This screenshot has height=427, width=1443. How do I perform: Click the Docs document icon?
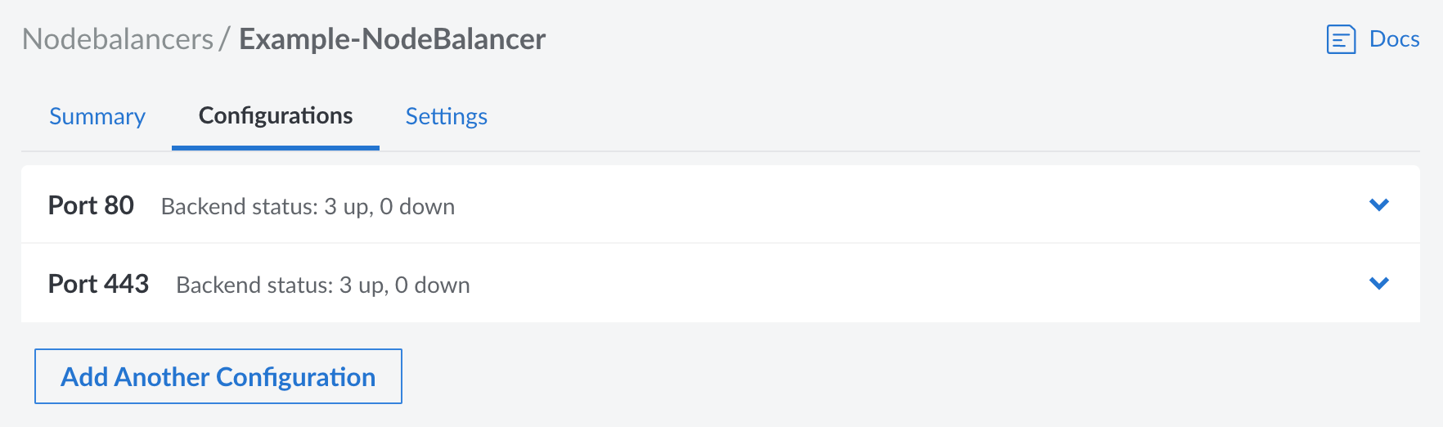coord(1341,39)
